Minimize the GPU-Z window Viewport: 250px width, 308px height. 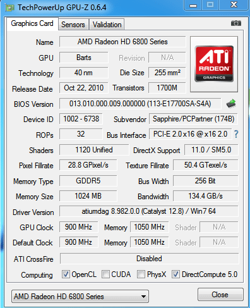193,5
